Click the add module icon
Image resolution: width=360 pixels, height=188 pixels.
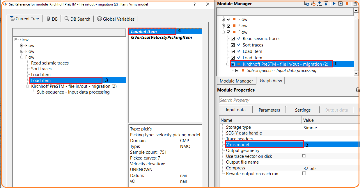pyautogui.click(x=307, y=4)
